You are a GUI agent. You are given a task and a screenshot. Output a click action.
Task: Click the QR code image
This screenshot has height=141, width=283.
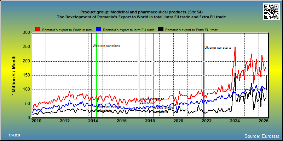point(272,12)
